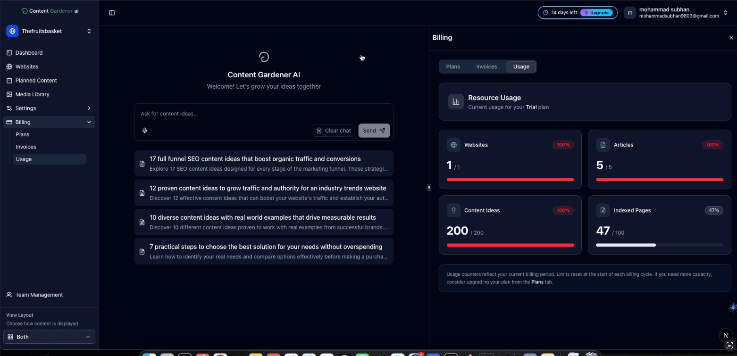Select the Usage tab in the Billing panel
Viewport: 737px width, 356px height.
(x=521, y=66)
